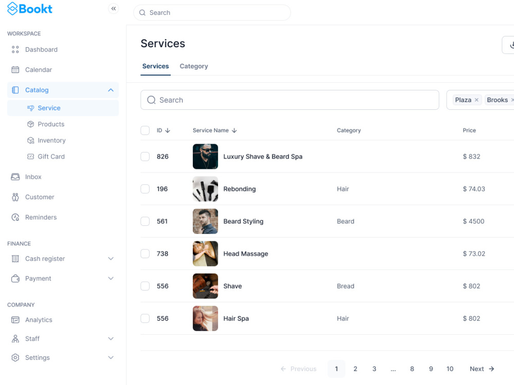514x385 pixels.
Task: Click the Calendar icon in sidebar
Action: pos(15,70)
